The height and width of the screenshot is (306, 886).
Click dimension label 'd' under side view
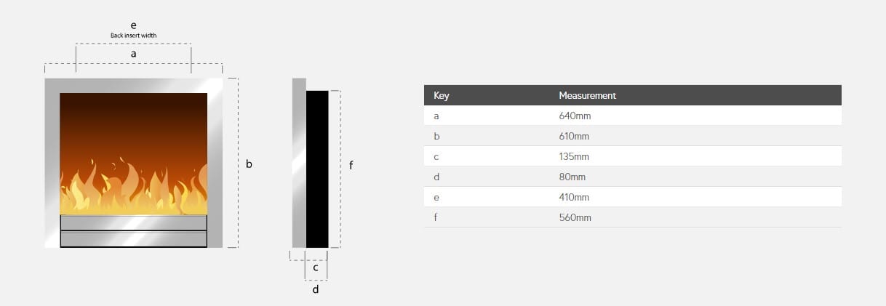pyautogui.click(x=316, y=289)
